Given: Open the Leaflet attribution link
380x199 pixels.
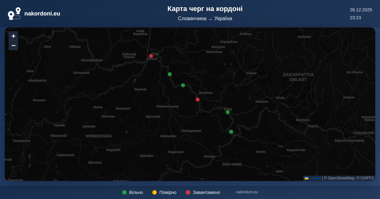Looking at the screenshot, I should point(315,178).
